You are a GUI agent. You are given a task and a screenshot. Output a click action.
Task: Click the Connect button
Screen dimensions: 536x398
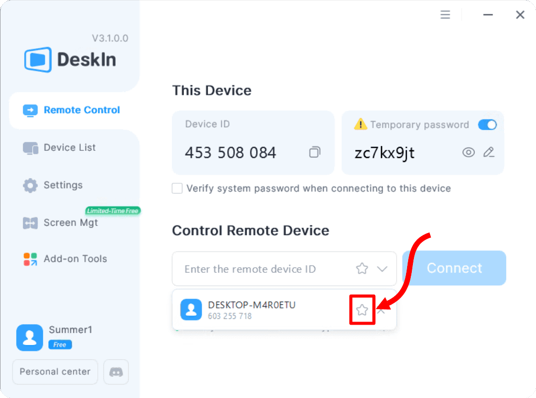[454, 268]
